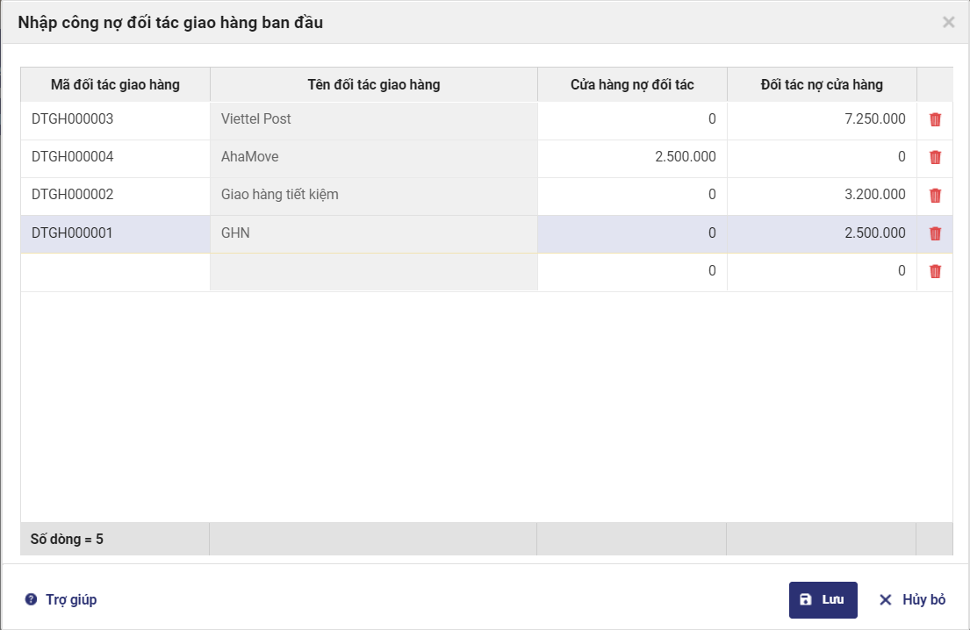This screenshot has height=630, width=970.
Task: Close the dialog with the X icon
Action: 948,23
